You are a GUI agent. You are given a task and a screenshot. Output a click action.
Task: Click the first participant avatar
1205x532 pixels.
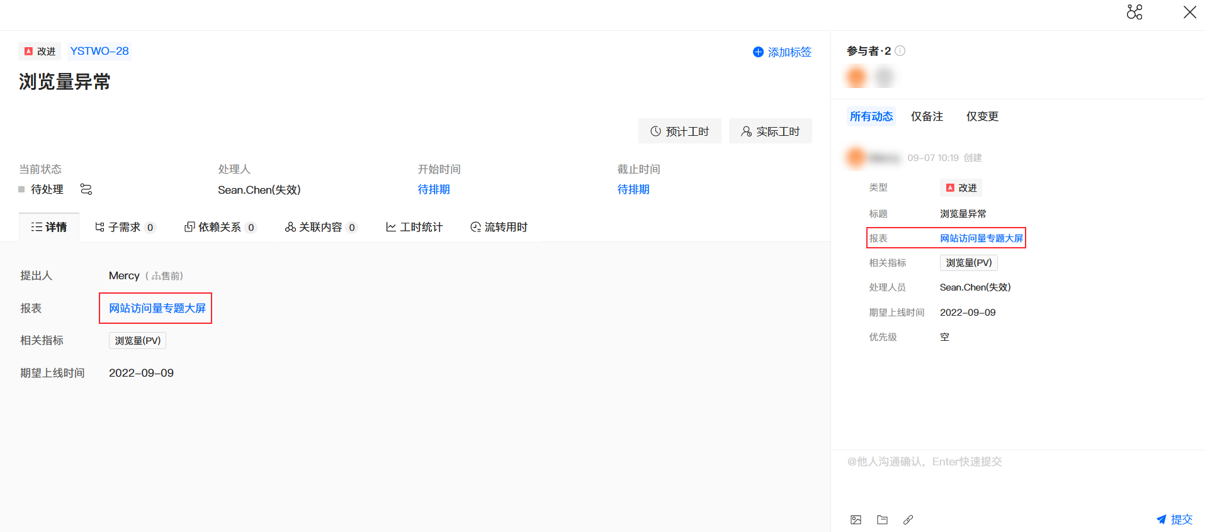coord(857,77)
